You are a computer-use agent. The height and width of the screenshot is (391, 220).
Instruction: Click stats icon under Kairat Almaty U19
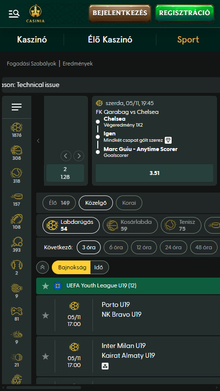click(x=105, y=366)
